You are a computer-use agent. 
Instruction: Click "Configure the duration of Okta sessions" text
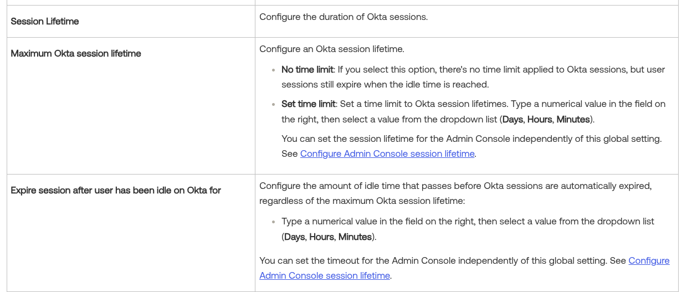point(343,17)
